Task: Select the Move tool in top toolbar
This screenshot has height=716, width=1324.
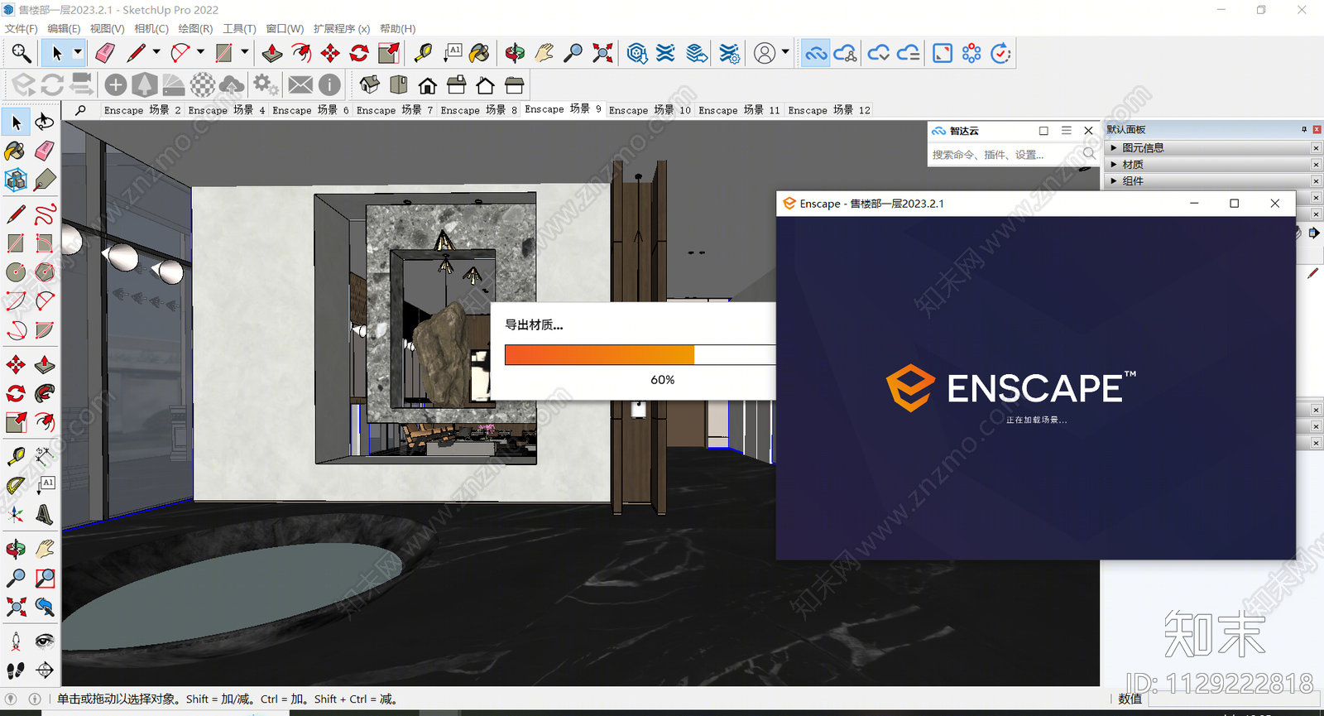Action: tap(330, 54)
